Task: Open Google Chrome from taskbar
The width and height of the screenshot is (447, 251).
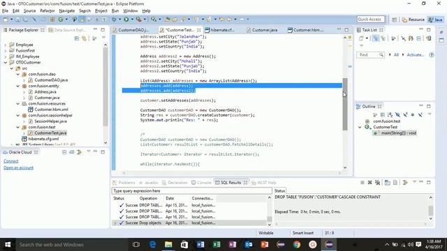Action: tap(296, 245)
